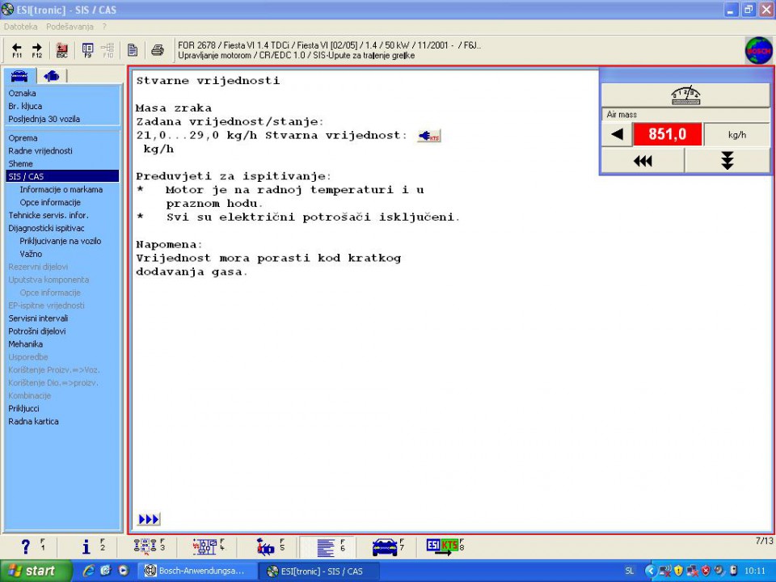Click the ESI KTS F8 icon
The image size is (776, 582).
pyautogui.click(x=443, y=546)
